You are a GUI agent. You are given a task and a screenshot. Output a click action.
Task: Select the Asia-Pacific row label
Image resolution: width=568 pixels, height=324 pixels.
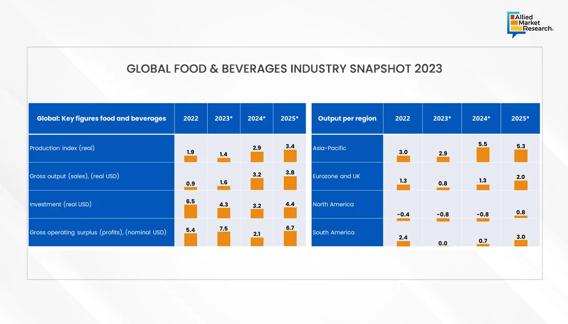coord(329,148)
